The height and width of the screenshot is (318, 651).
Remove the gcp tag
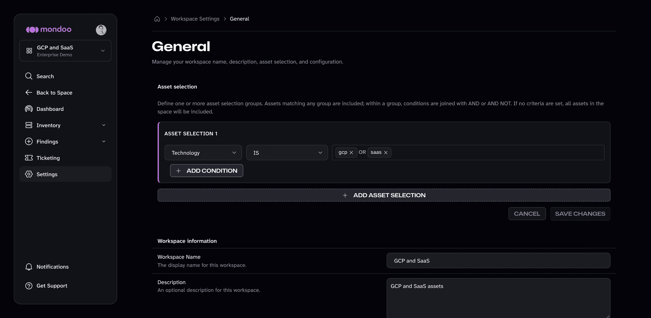(351, 153)
